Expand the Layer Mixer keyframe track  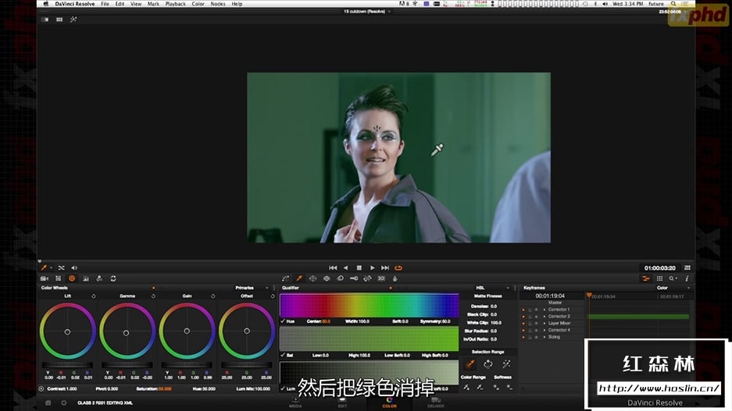[545, 323]
